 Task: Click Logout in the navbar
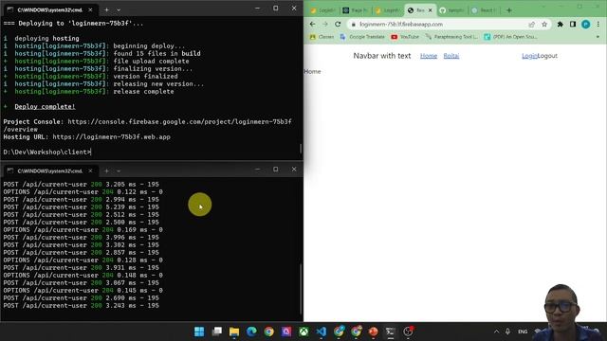(547, 56)
